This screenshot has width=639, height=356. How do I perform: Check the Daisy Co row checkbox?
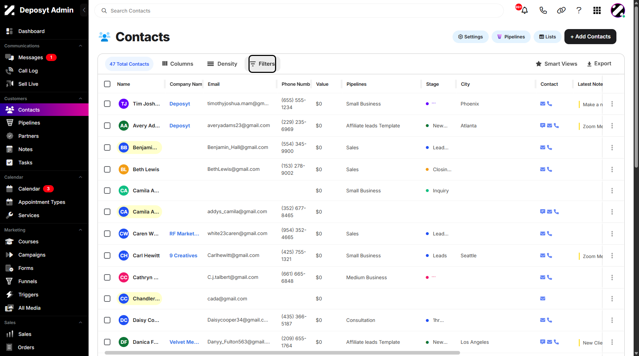coord(107,320)
